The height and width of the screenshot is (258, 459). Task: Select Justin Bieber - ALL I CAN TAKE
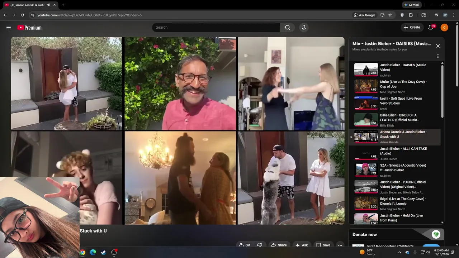click(394, 154)
